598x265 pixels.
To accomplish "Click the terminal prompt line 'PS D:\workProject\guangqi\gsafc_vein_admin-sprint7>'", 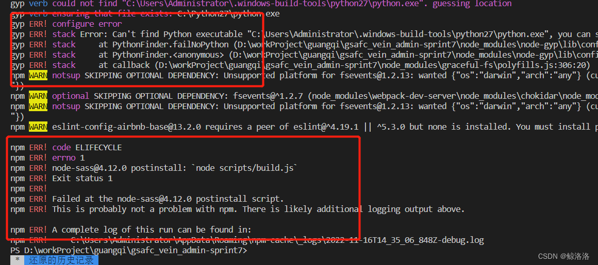I will point(128,251).
